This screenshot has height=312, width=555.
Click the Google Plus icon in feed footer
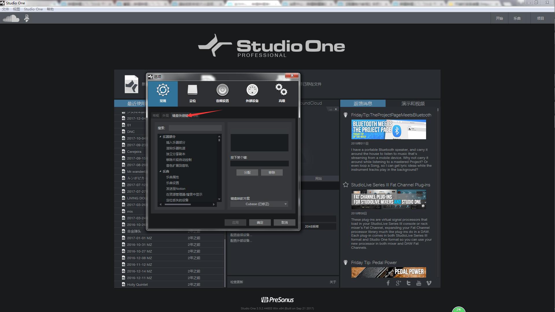click(398, 283)
